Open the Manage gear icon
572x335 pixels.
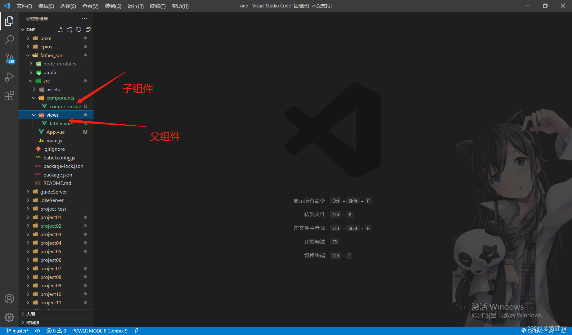pyautogui.click(x=9, y=317)
